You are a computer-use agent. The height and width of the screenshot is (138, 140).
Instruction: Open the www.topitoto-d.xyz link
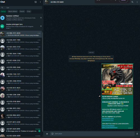tap(108, 118)
